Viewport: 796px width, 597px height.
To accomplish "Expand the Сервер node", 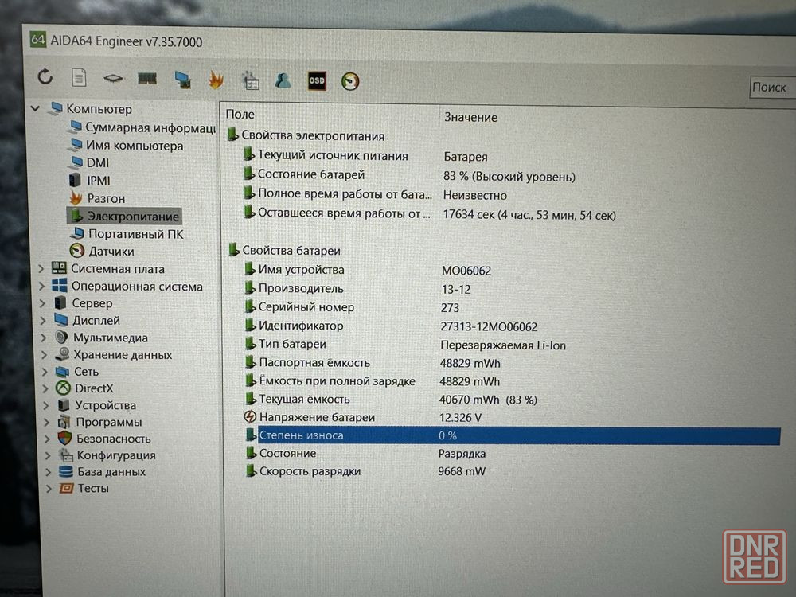I will pyautogui.click(x=43, y=303).
